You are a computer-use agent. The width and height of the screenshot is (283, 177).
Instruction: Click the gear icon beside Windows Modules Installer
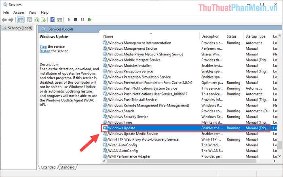tap(105, 65)
